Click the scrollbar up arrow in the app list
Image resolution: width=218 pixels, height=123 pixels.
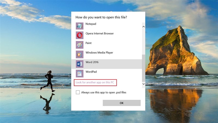tap(143, 27)
